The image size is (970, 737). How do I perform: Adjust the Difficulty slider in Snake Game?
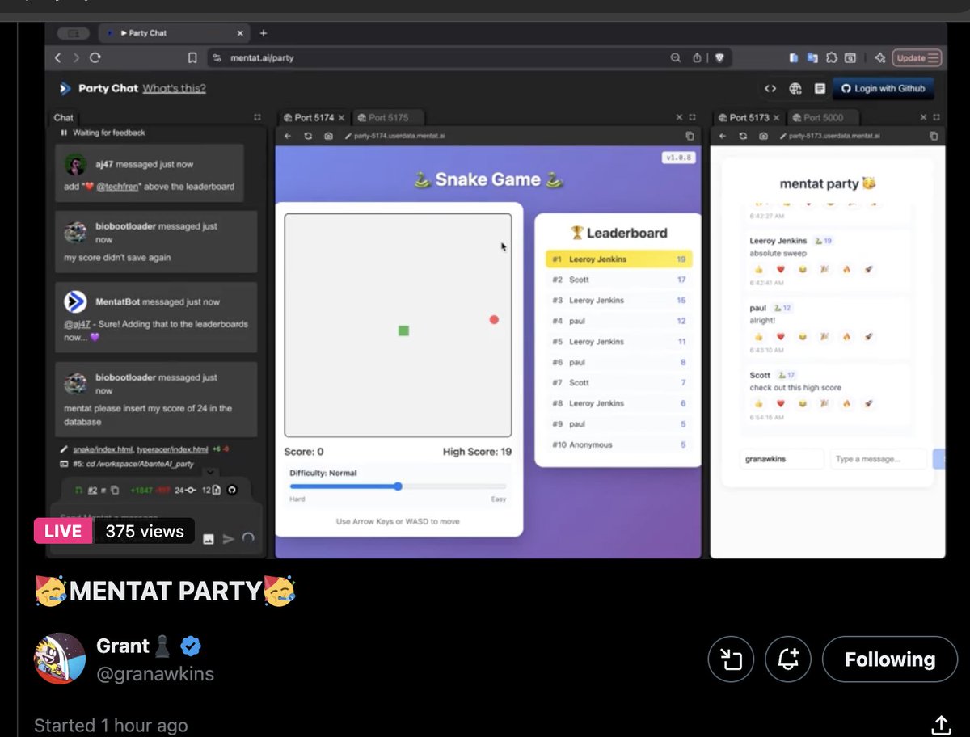pyautogui.click(x=398, y=486)
